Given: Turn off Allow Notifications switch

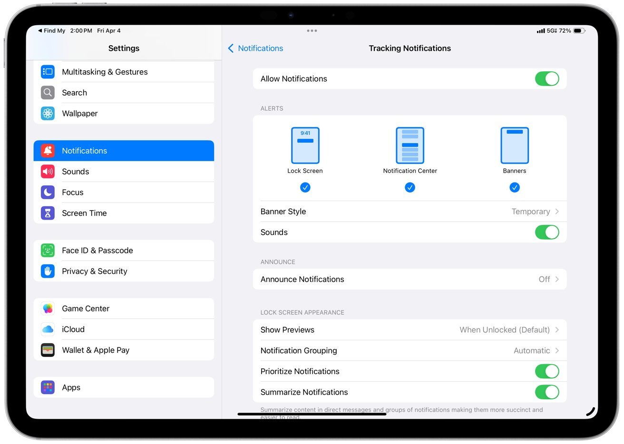Looking at the screenshot, I should click(x=547, y=79).
